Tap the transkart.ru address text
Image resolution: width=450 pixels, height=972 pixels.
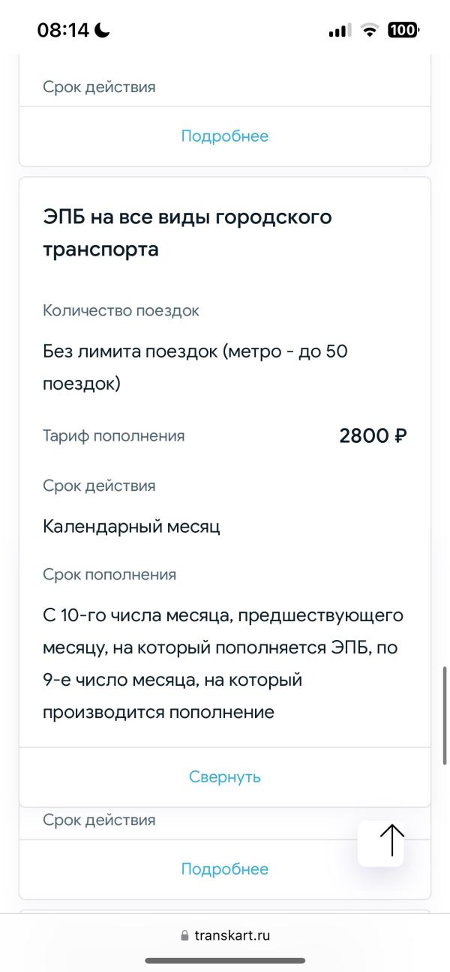click(232, 935)
